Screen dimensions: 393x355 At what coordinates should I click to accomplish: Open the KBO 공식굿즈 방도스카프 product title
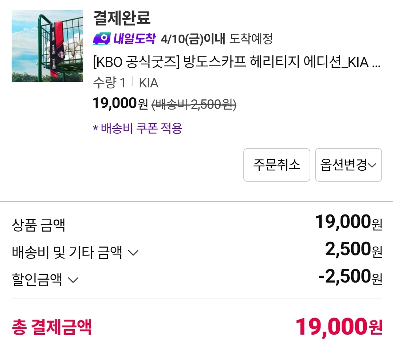click(x=237, y=63)
